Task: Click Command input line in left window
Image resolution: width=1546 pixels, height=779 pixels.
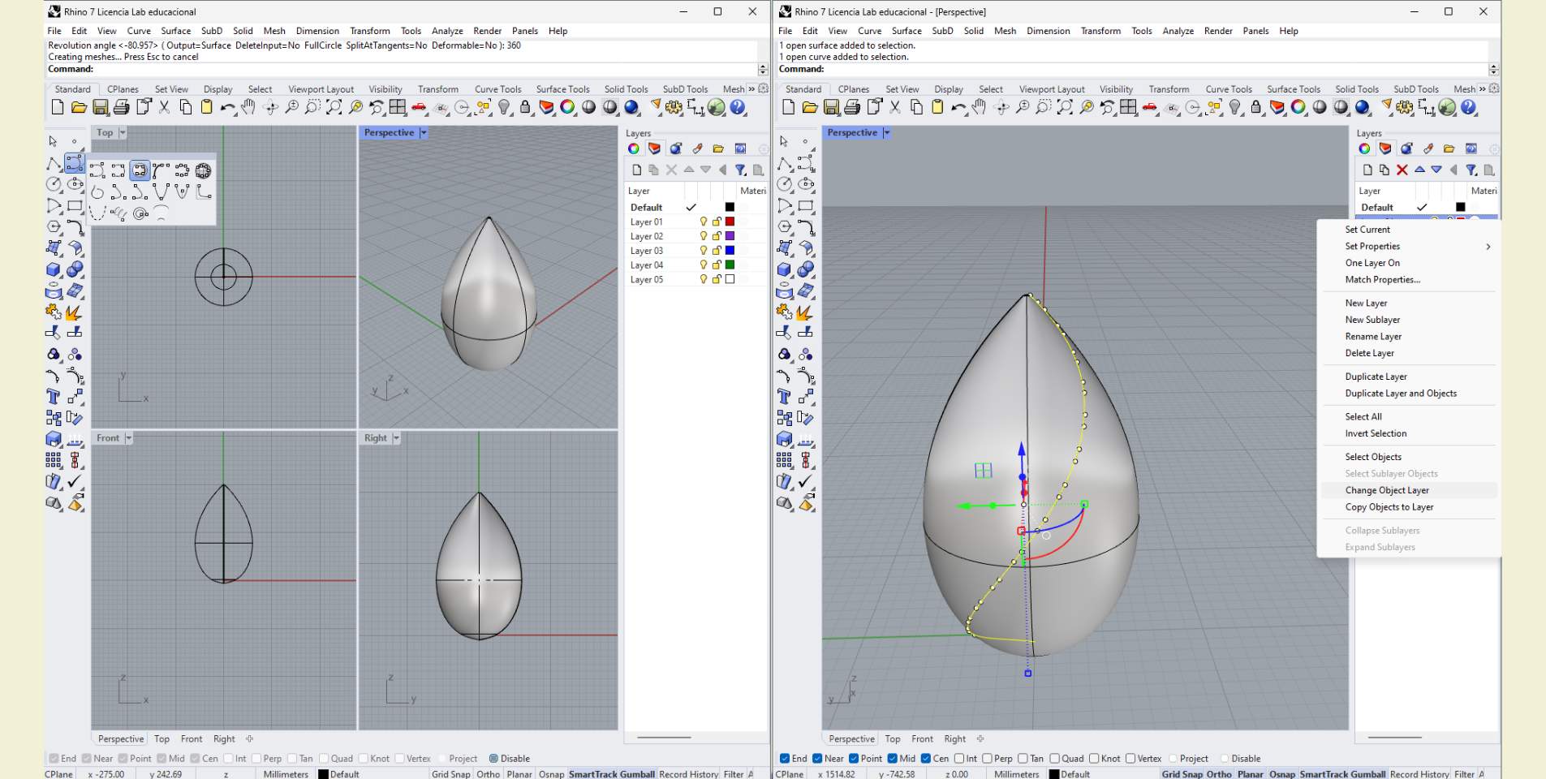Action: coord(402,69)
